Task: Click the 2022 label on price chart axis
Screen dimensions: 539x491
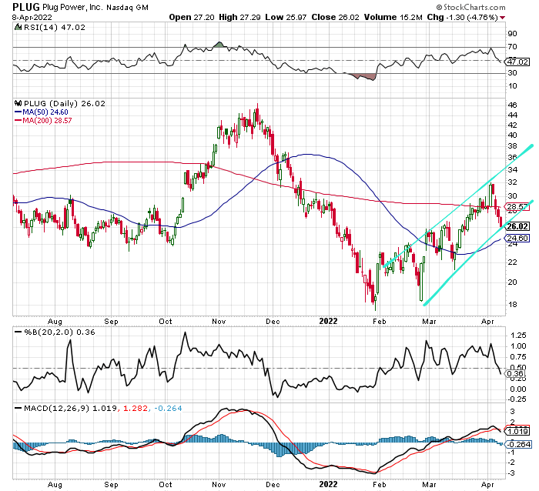Action: pyautogui.click(x=328, y=321)
